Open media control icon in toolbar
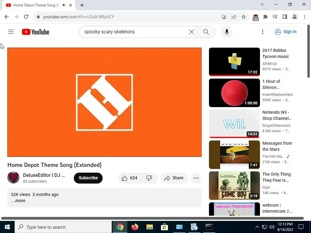311x233 pixels. pos(275,17)
